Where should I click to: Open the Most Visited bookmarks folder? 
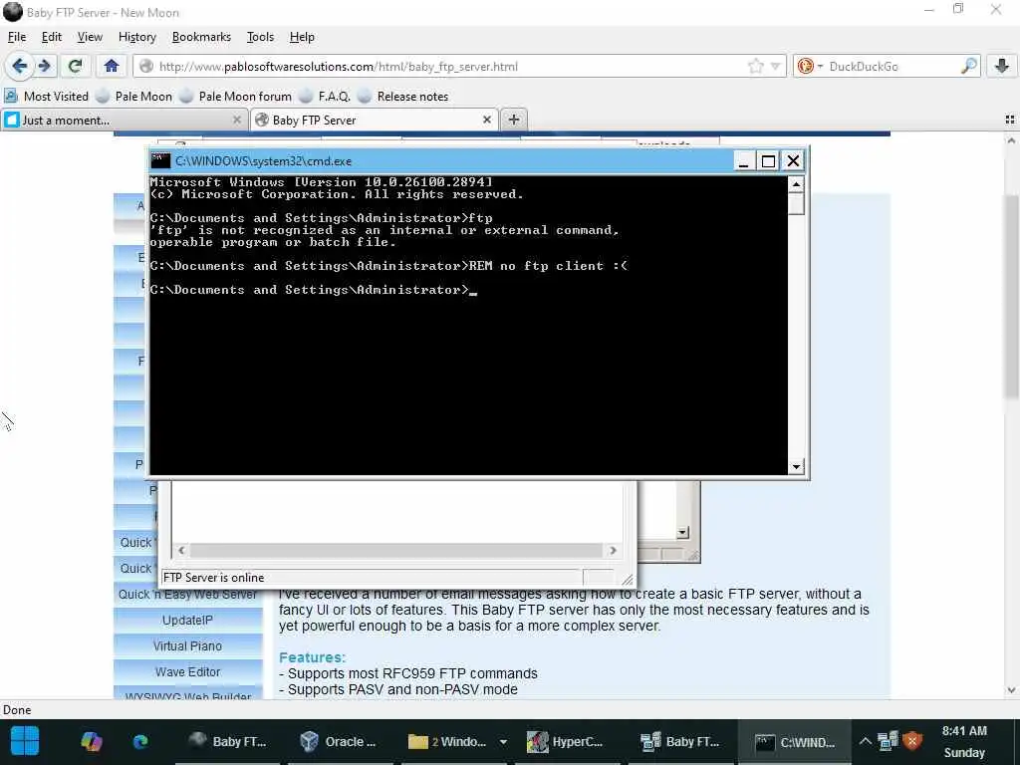click(46, 97)
